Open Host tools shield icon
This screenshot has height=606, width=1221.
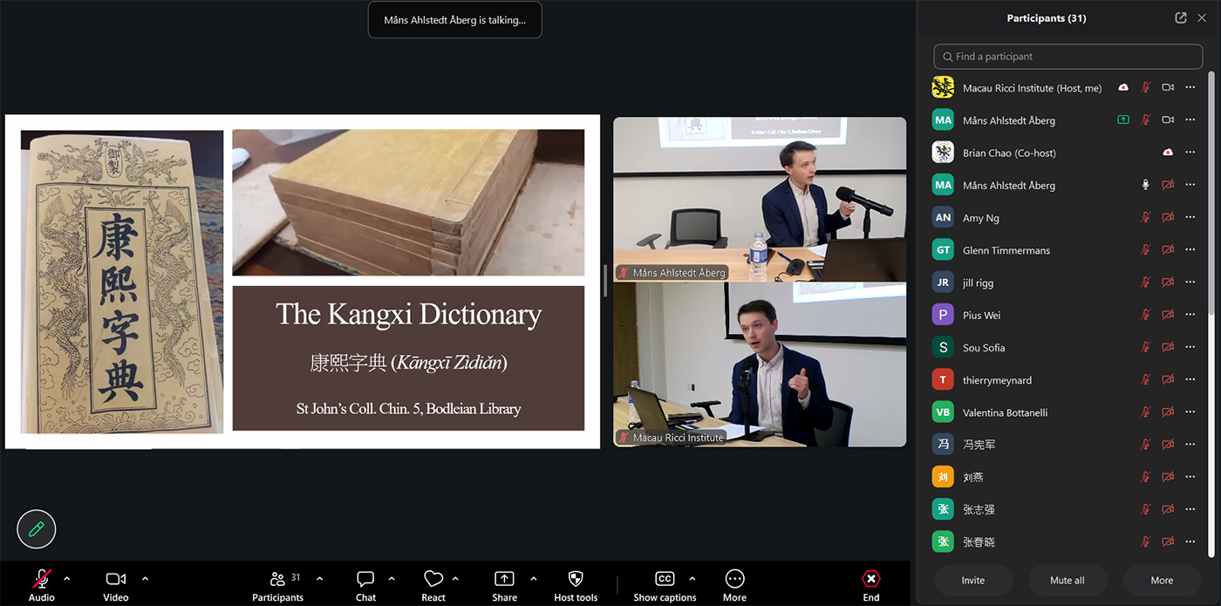[x=576, y=579]
